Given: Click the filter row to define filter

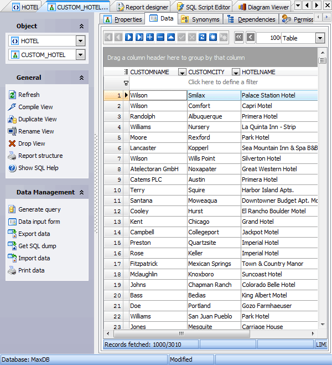Looking at the screenshot, I should click(223, 82).
